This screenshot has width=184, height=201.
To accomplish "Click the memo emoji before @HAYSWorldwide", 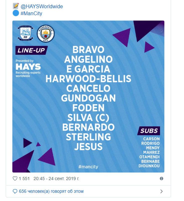I will [x=16, y=6].
